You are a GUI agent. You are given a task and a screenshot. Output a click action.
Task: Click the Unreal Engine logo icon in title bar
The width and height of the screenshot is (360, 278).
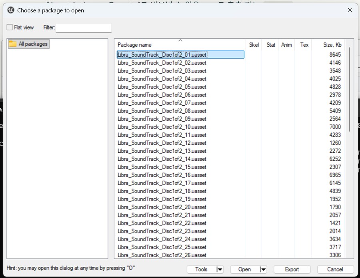pos(10,10)
